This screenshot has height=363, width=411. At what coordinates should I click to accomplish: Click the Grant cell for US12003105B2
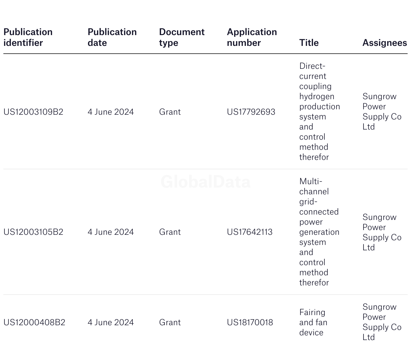pos(170,232)
